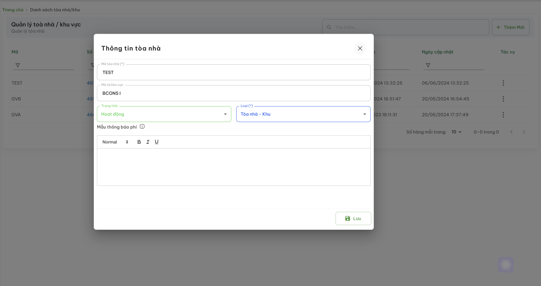The height and width of the screenshot is (286, 541).
Task: Click the date 20/05/2024 17:37:49
Action: [445, 115]
